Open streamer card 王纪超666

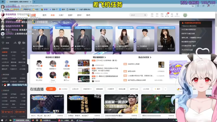145,39
